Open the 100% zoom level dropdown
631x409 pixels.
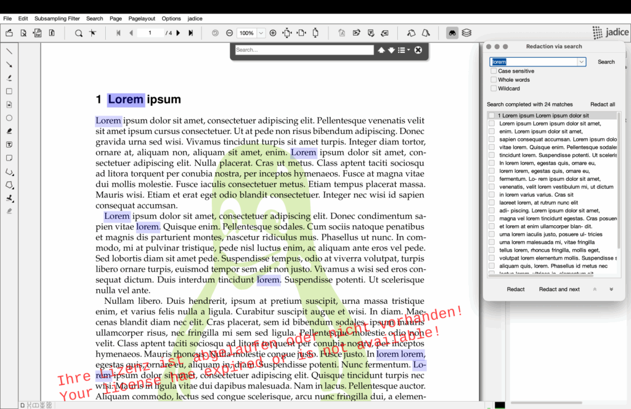(x=261, y=33)
